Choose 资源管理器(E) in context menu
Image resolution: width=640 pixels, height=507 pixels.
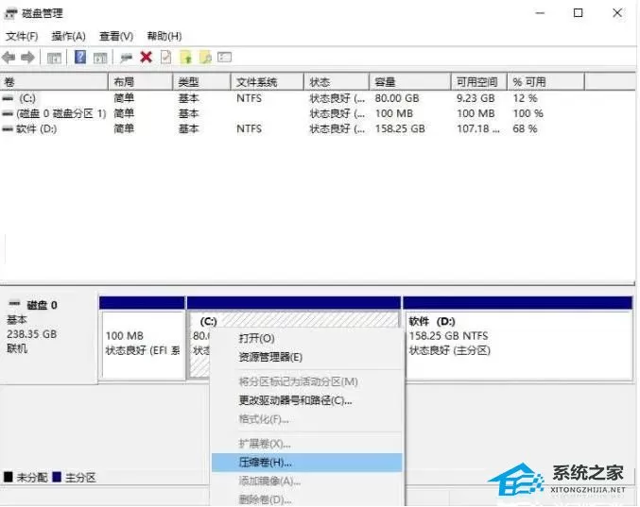click(307, 358)
